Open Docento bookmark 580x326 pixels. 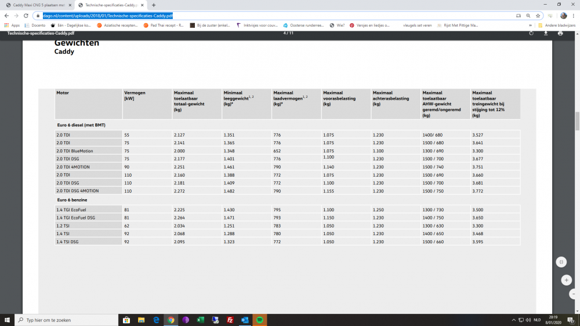[35, 25]
